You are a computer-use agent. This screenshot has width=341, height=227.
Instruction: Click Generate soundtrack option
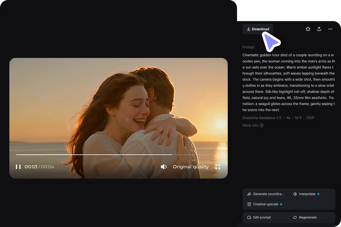[x=265, y=194]
